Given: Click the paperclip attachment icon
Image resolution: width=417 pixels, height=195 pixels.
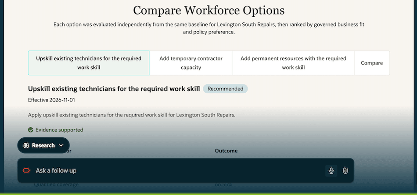Looking at the screenshot, I should (x=345, y=170).
